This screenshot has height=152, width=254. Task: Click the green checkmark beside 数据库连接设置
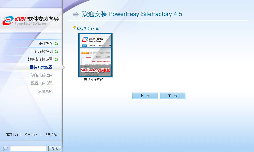(x=56, y=60)
